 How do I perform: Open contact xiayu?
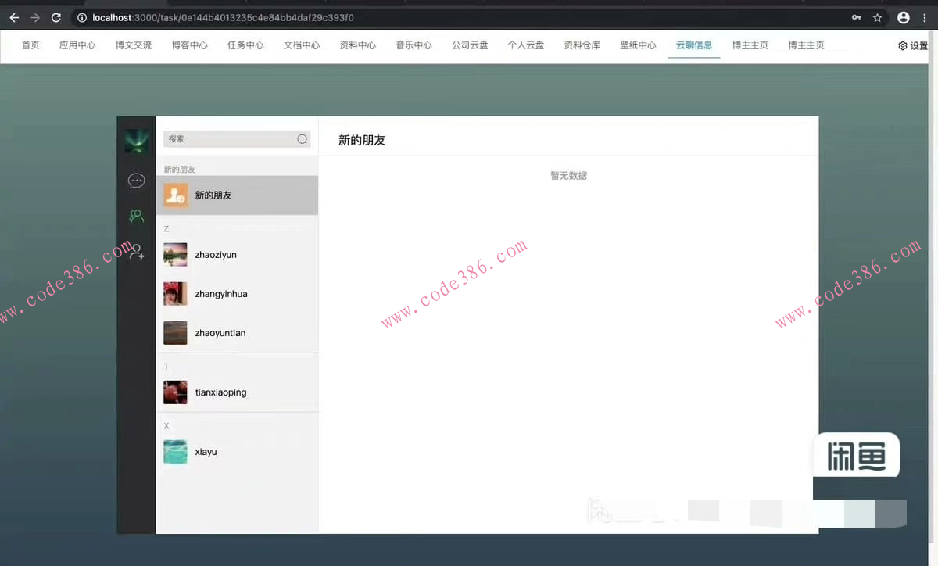tap(237, 452)
